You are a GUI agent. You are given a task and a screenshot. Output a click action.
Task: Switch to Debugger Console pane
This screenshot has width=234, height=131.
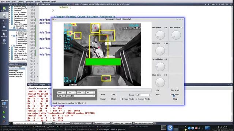pyautogui.click(x=122, y=123)
